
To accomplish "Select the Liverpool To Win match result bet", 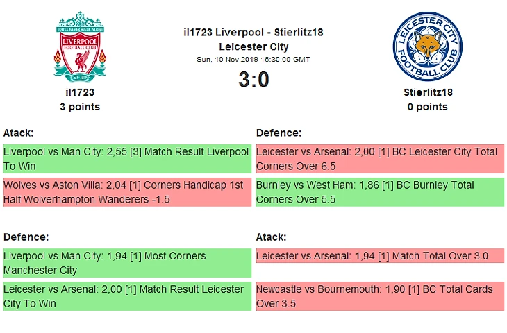I will [126, 159].
